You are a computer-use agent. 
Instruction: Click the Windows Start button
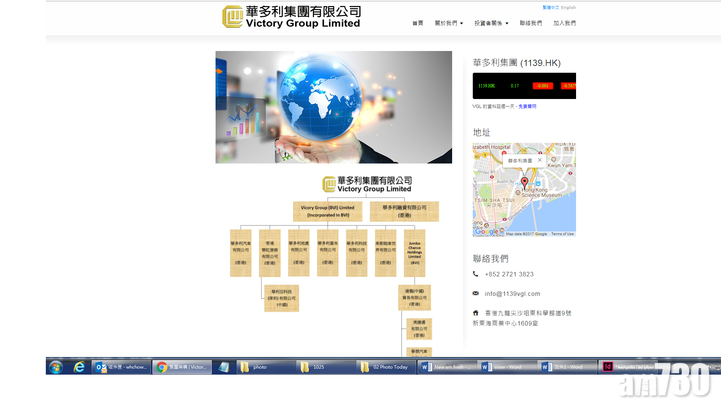point(56,367)
